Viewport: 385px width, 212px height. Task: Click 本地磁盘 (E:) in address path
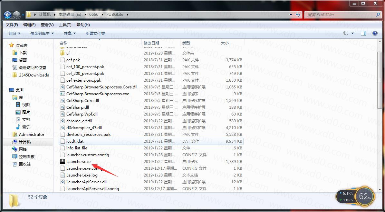pos(70,15)
